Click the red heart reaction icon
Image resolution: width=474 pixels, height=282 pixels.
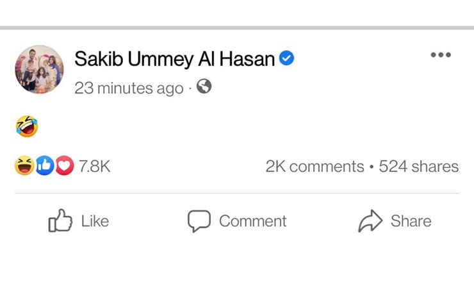click(x=65, y=166)
